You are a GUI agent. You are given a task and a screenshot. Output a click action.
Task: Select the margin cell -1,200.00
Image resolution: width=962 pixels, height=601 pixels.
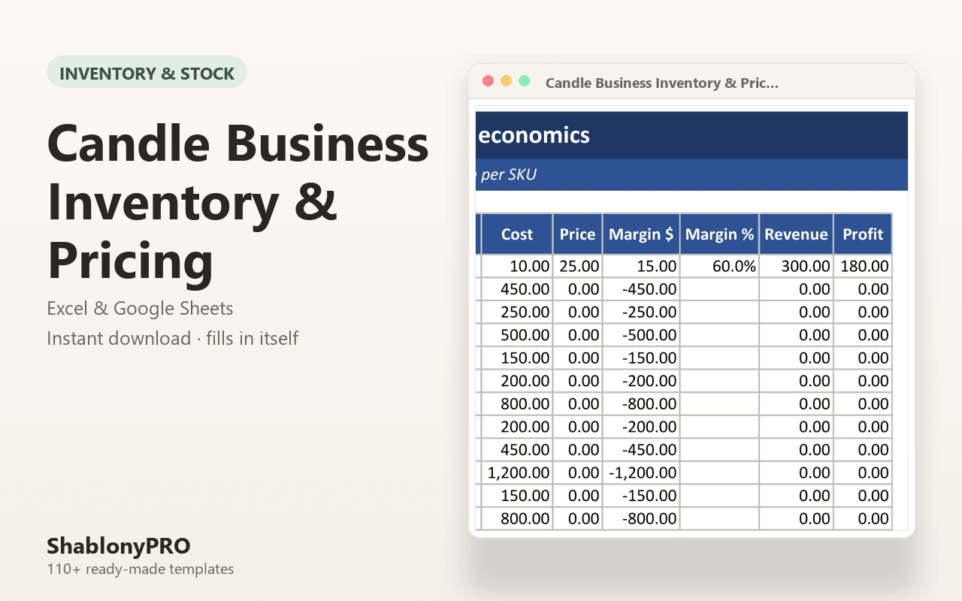[x=641, y=473]
